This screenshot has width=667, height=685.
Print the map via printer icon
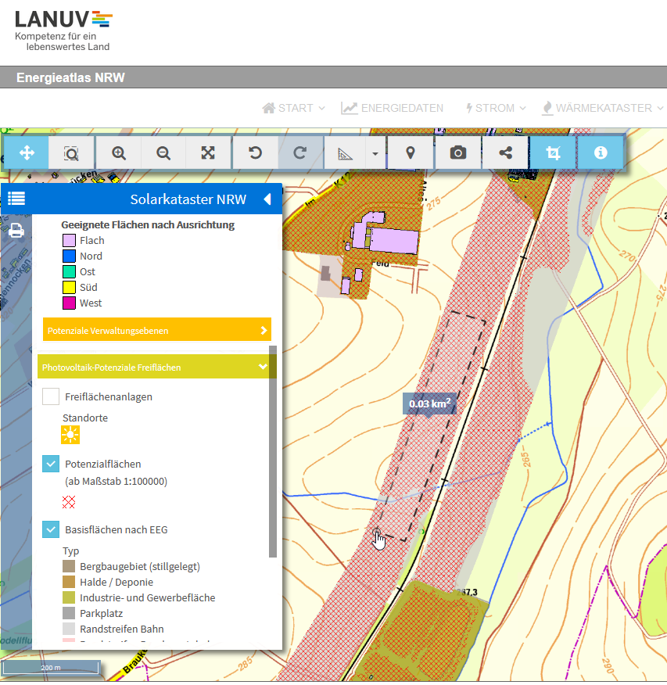point(16,231)
